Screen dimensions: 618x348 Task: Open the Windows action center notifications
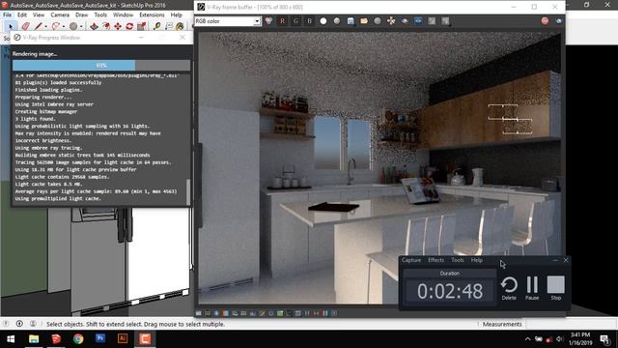(605, 339)
